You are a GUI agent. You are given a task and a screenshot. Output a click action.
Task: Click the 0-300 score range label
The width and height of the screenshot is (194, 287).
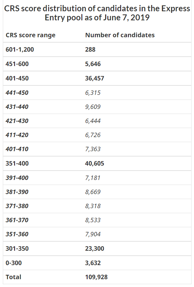14,263
